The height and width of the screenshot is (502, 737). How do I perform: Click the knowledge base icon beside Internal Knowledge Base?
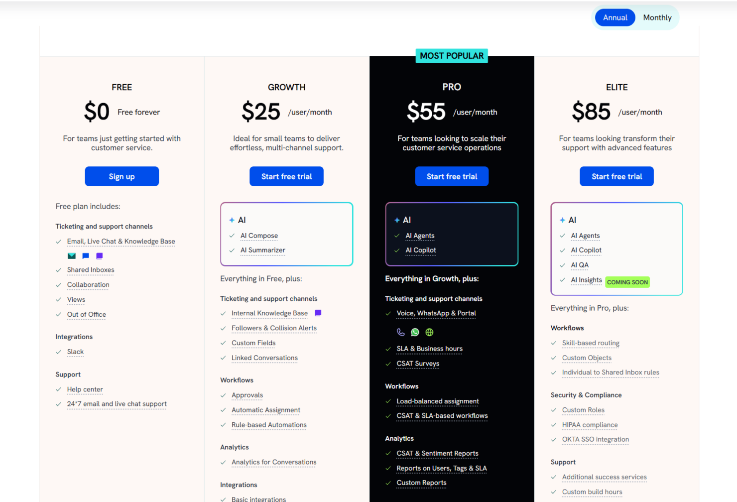pos(318,313)
